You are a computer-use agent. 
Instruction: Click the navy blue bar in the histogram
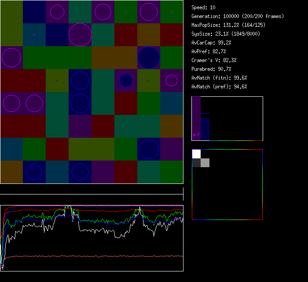(x=205, y=128)
